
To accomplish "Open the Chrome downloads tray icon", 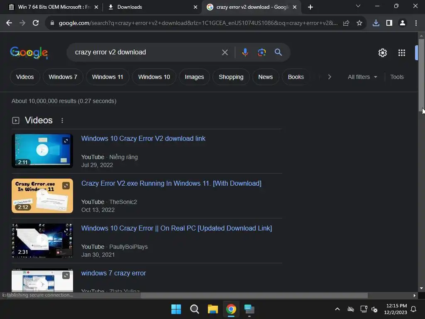I will click(376, 23).
